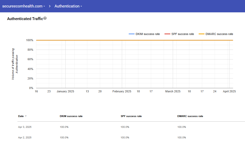Sort by SPF success rate column header
Screen dimensions: 245x143
131,116
